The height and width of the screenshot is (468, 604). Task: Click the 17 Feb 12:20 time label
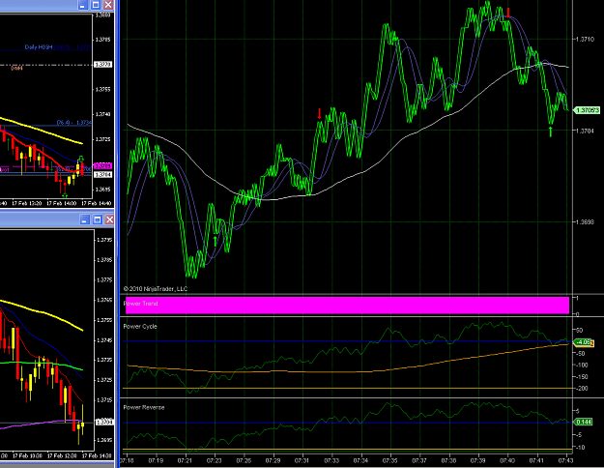(x=27, y=203)
